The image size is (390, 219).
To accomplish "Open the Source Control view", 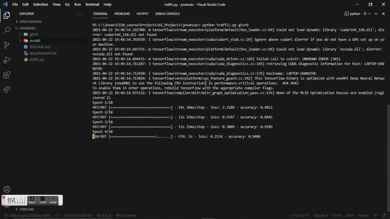I will click(7, 45).
